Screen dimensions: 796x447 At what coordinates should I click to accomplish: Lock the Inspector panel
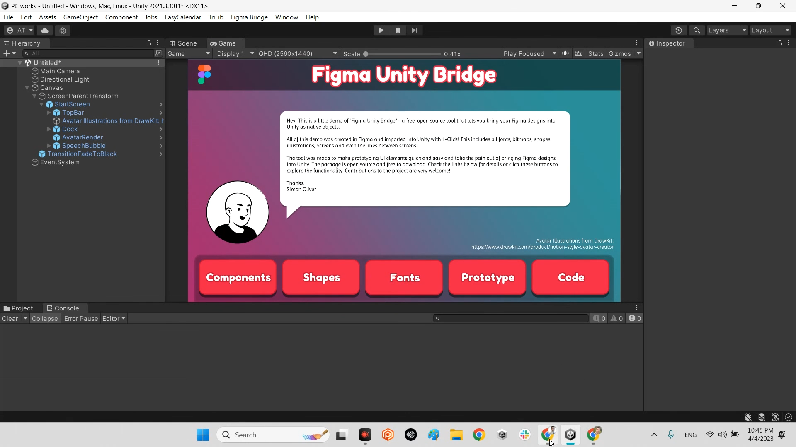click(779, 43)
